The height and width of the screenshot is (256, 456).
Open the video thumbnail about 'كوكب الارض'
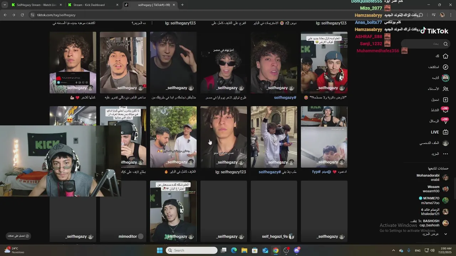(x=324, y=63)
